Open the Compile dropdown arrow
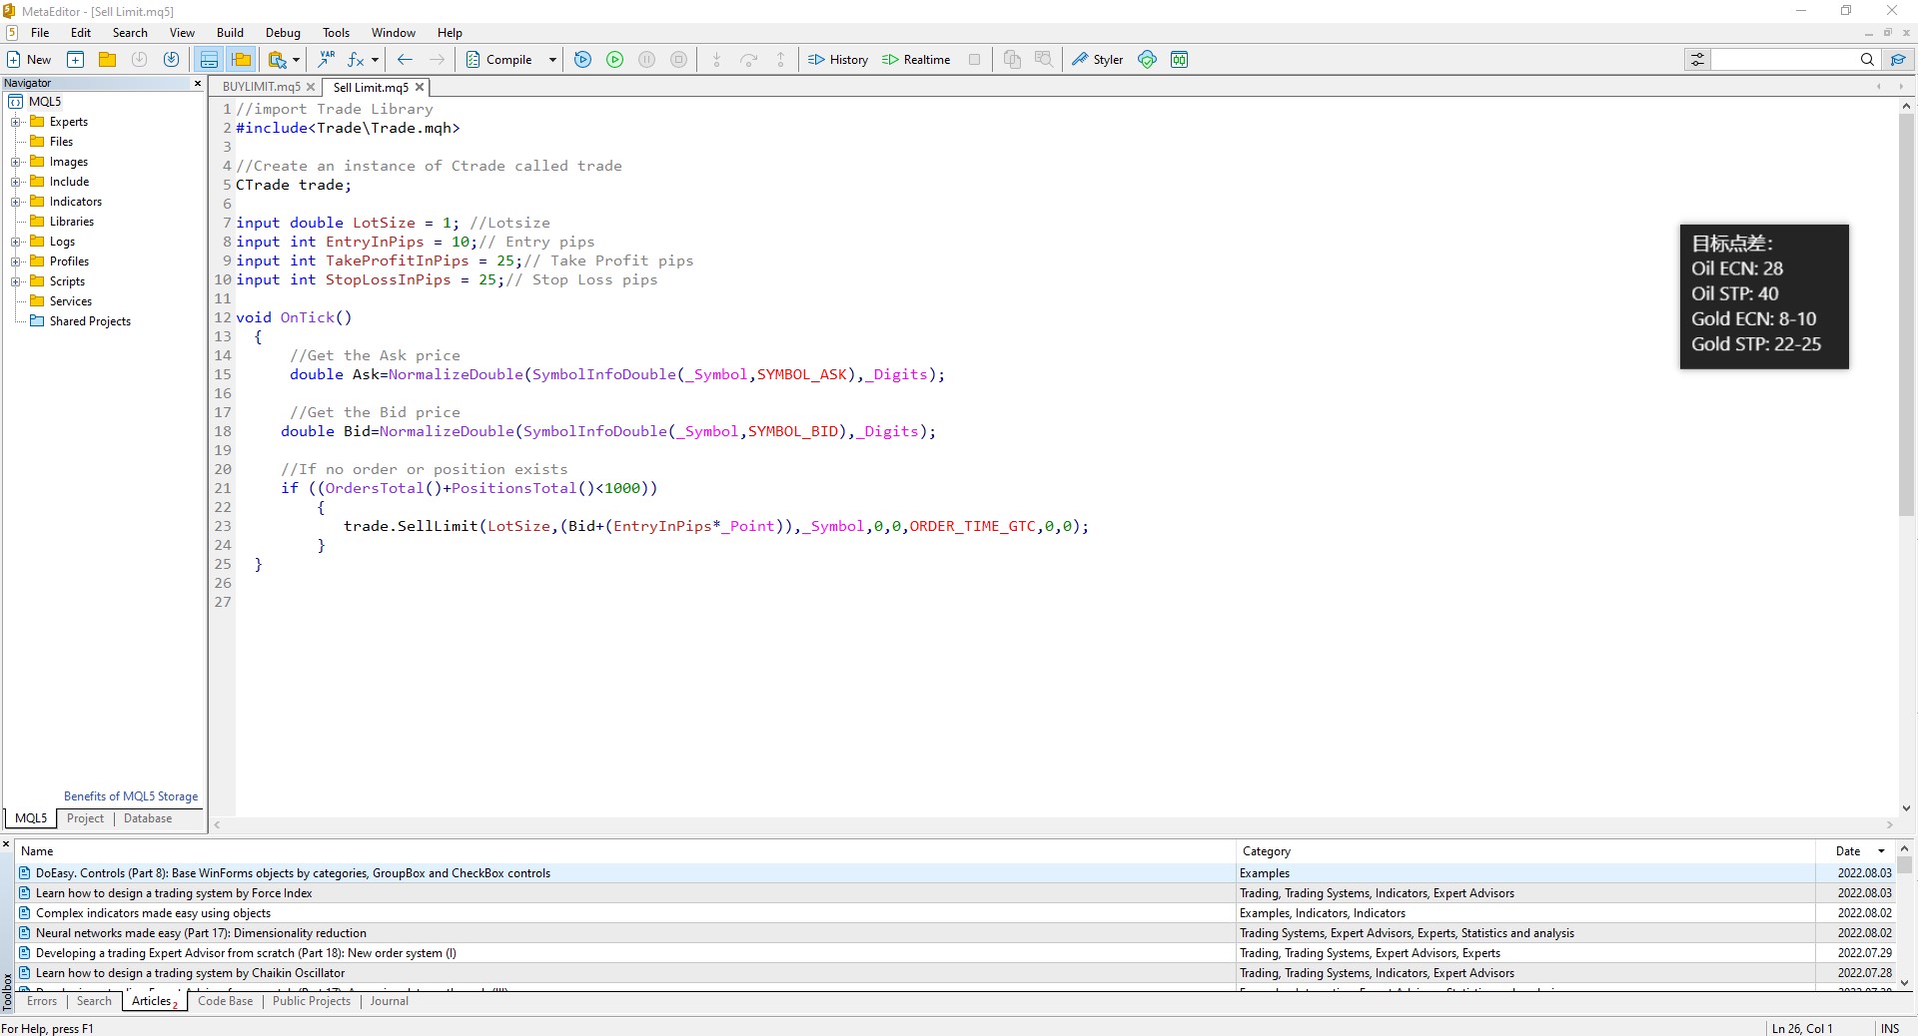The image size is (1918, 1036). tap(552, 60)
